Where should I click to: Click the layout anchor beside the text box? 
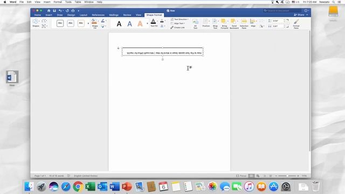coord(118,48)
